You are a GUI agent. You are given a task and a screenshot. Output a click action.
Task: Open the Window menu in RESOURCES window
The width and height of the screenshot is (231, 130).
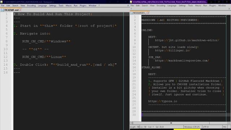click(222, 5)
